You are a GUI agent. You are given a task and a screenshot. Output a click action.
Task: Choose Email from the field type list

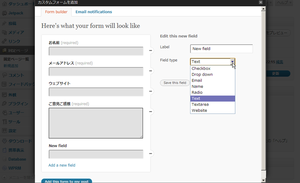pos(213,80)
